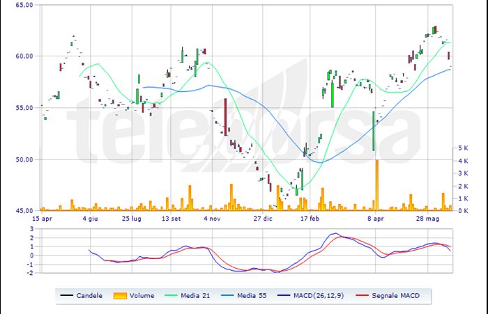The width and height of the screenshot is (488, 314).
Task: Click the long green candle near 8 apr
Action: coord(374,131)
